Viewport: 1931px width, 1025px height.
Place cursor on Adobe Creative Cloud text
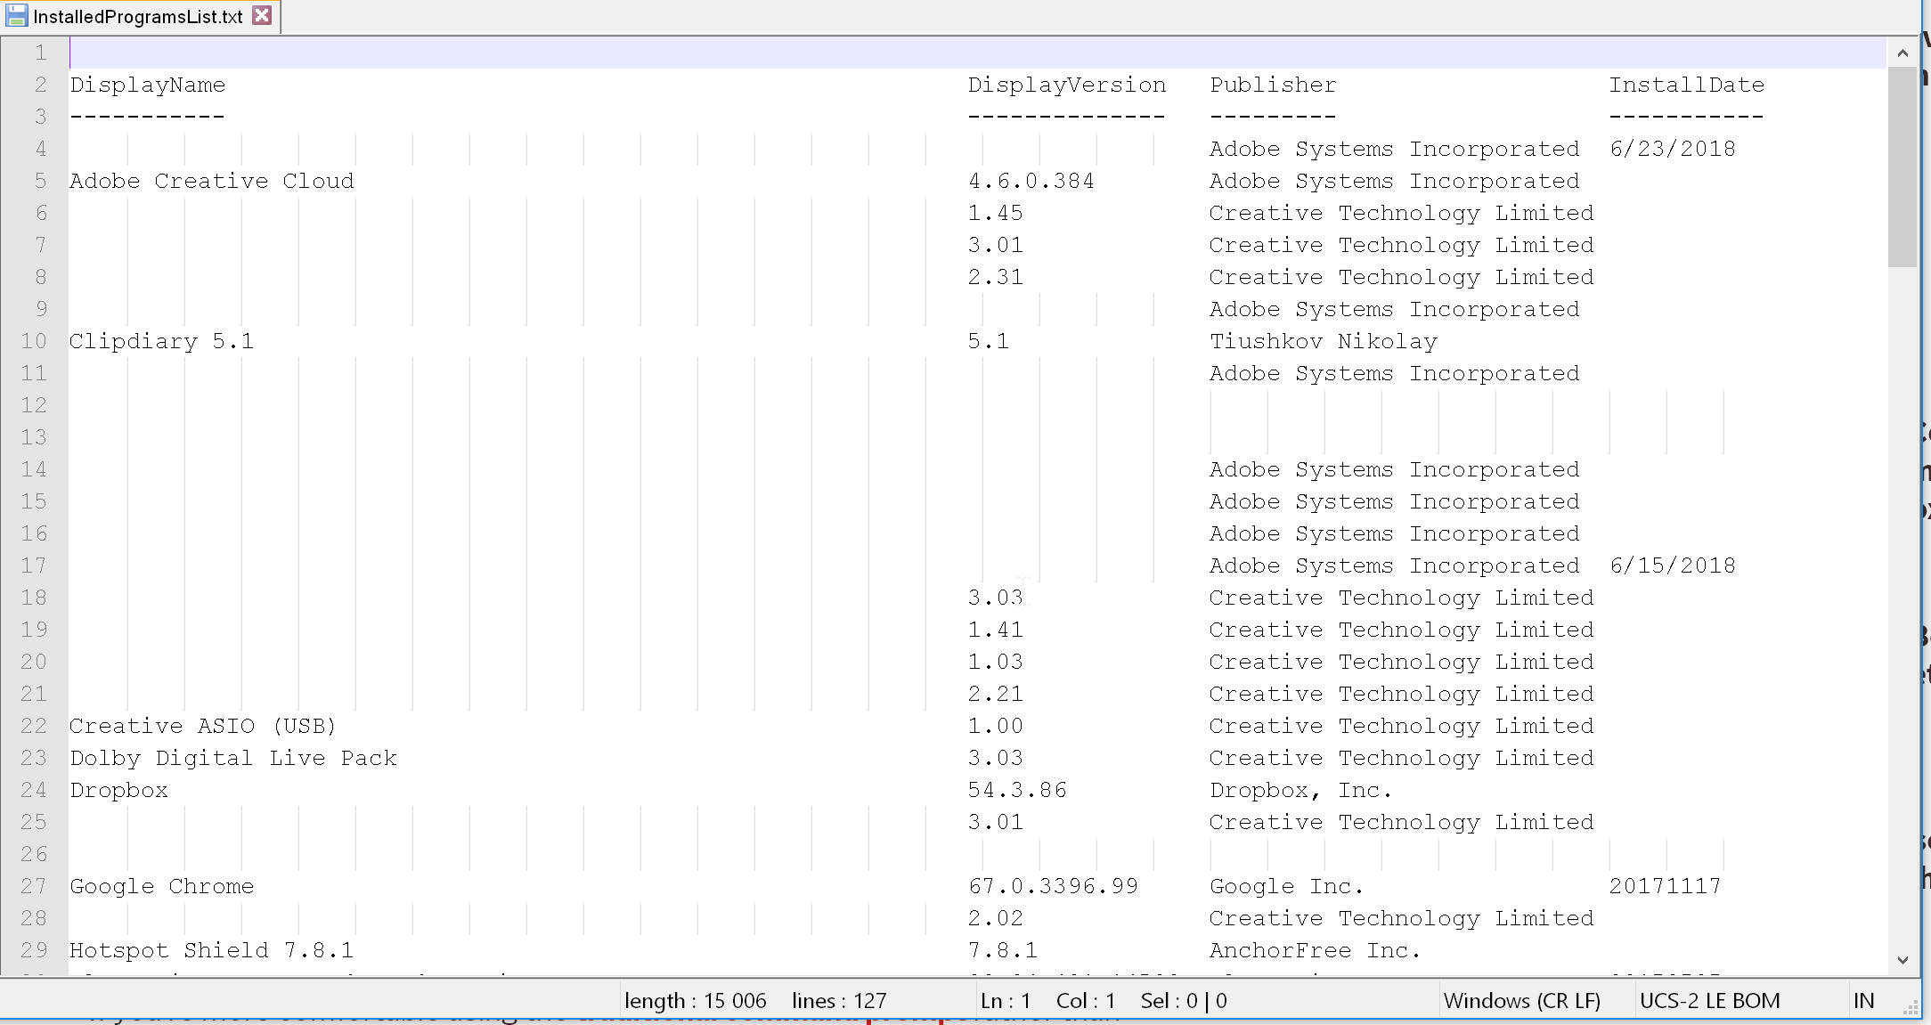tap(212, 181)
